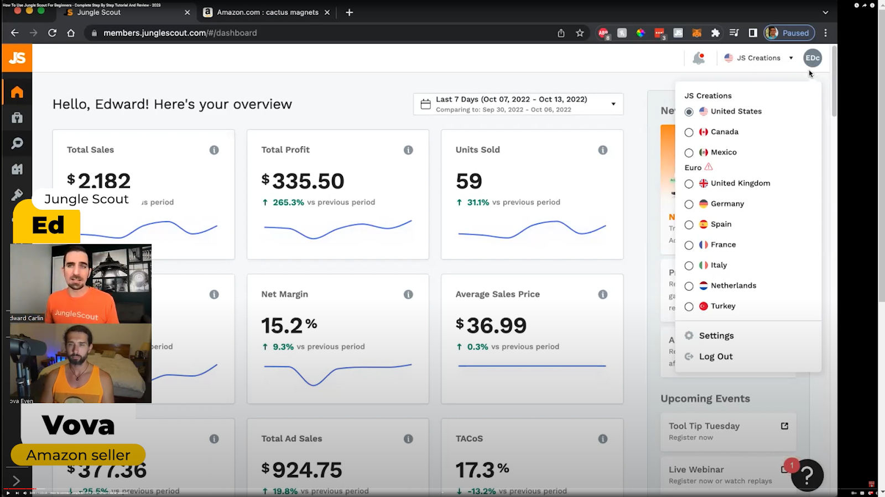Viewport: 885px width, 497px height.
Task: Click the Total Profit info icon
Action: [x=408, y=150]
